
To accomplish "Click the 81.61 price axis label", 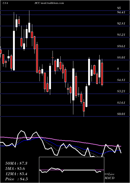I will [x=121, y=102].
